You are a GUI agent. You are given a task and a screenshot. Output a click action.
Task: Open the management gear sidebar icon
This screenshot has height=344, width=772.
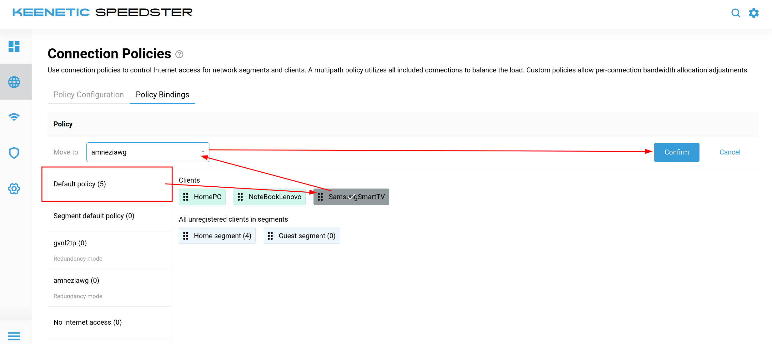pyautogui.click(x=14, y=189)
